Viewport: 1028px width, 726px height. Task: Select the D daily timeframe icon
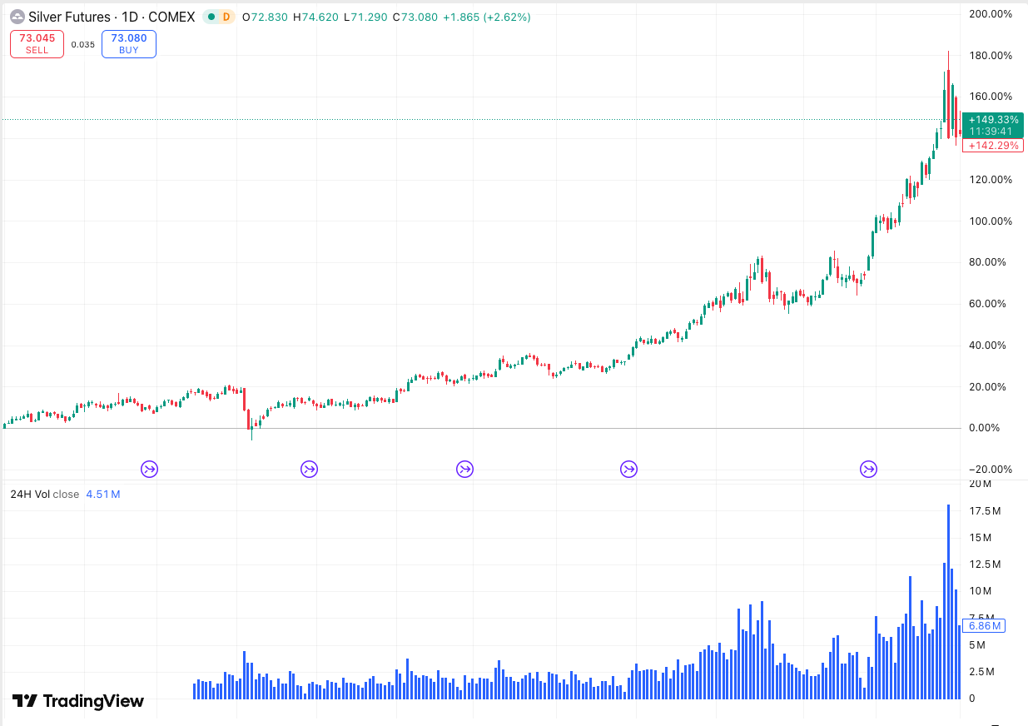coord(226,17)
